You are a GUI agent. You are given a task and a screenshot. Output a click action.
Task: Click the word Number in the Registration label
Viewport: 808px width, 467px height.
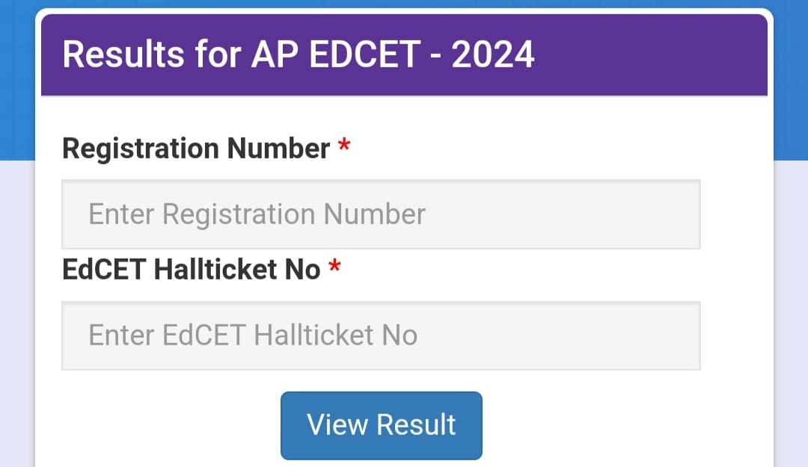coord(278,148)
